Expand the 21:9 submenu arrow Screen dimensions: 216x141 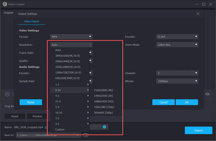88,101
